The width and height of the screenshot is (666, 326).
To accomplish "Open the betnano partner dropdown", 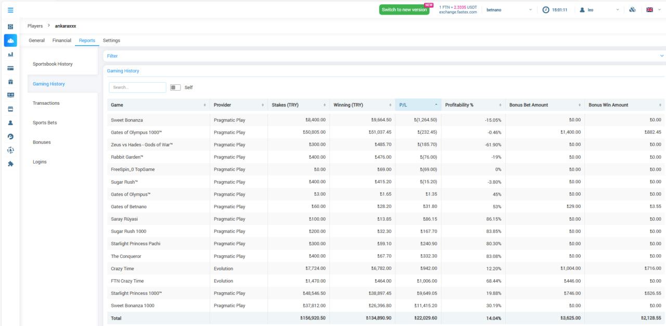I will (509, 10).
